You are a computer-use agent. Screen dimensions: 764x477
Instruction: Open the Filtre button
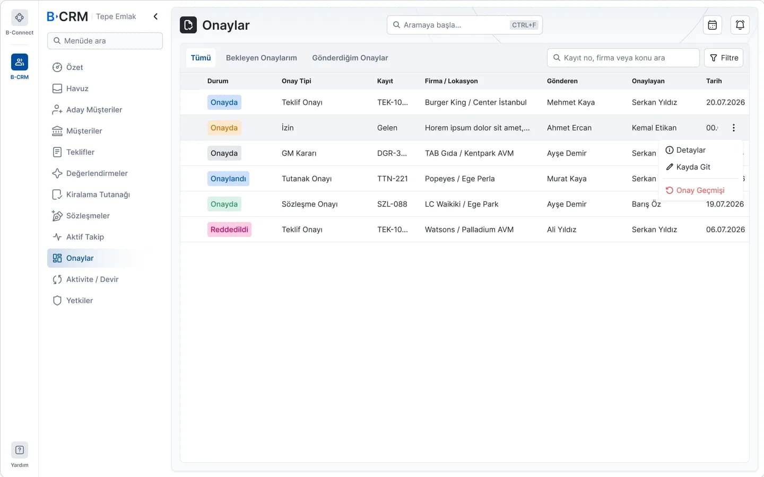coord(724,58)
